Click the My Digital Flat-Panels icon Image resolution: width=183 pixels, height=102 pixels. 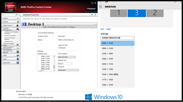click(18, 52)
